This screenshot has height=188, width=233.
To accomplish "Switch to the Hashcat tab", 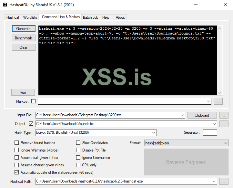I will 13,17.
